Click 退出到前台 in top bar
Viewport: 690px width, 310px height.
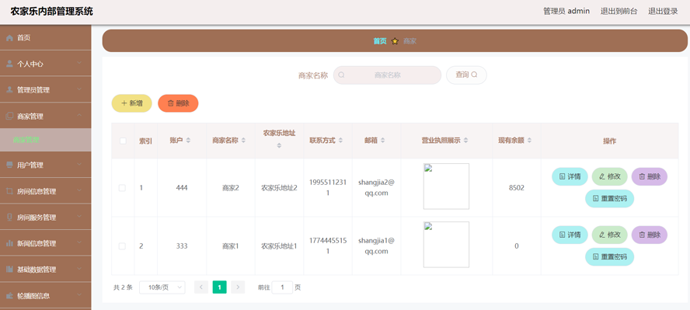point(619,12)
